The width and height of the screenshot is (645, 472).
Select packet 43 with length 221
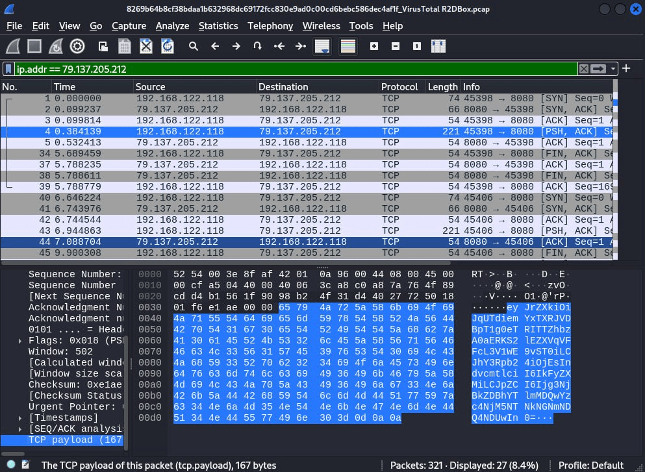pyautogui.click(x=307, y=230)
